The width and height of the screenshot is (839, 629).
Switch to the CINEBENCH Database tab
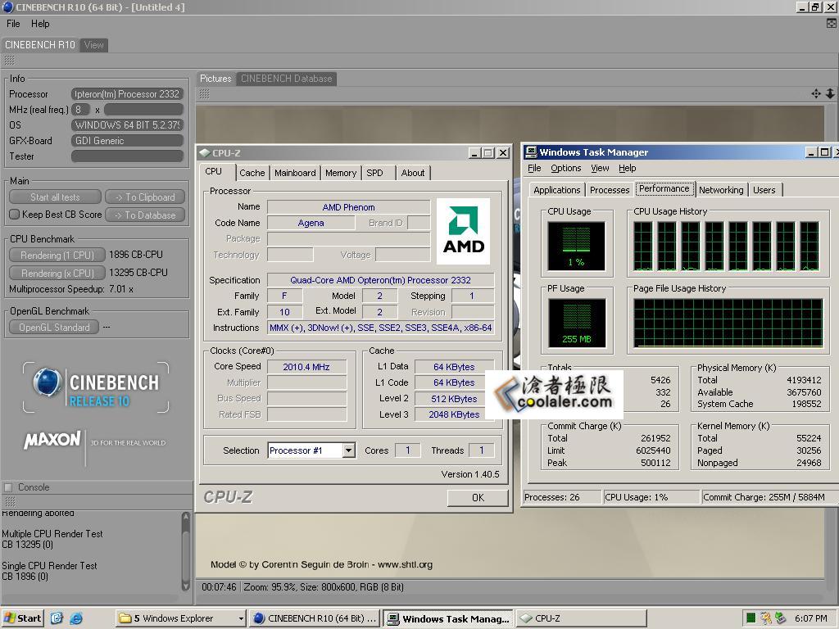click(286, 79)
